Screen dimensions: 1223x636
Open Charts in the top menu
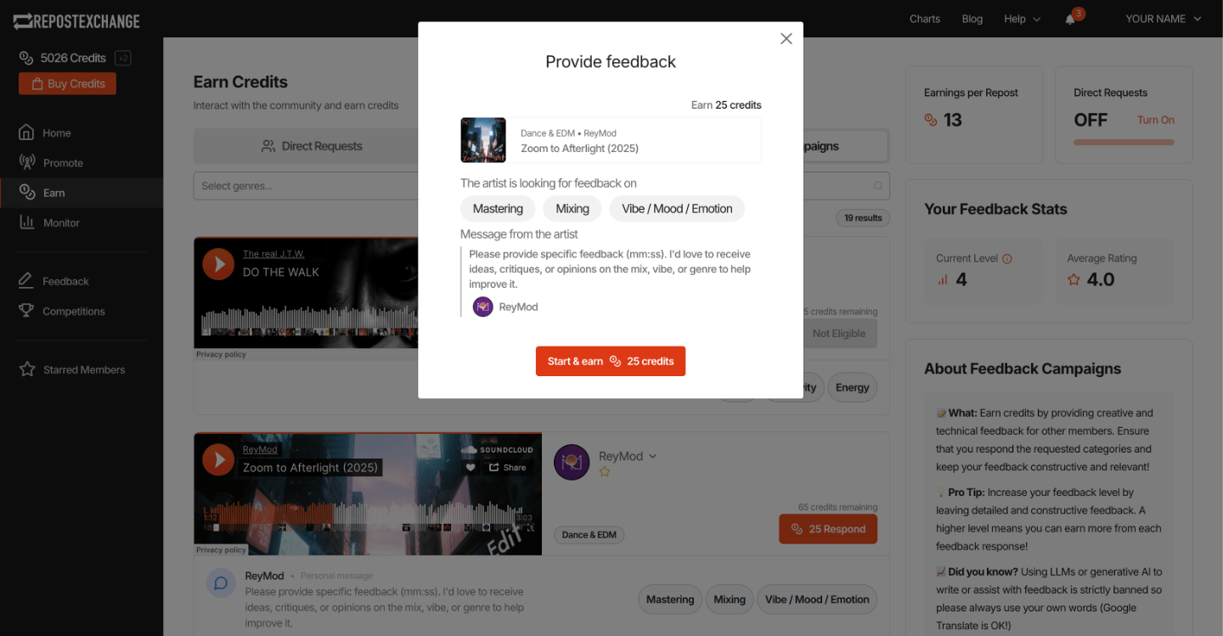click(x=925, y=20)
